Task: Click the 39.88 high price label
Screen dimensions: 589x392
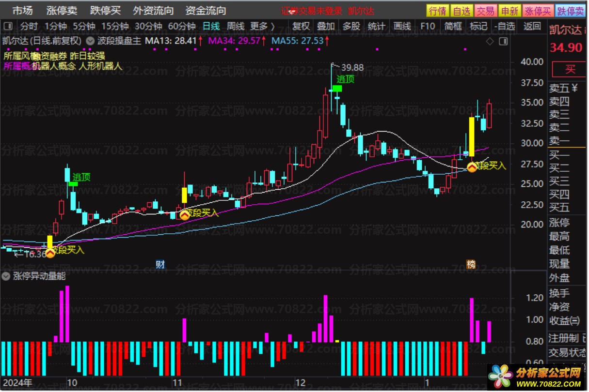Action: click(352, 68)
